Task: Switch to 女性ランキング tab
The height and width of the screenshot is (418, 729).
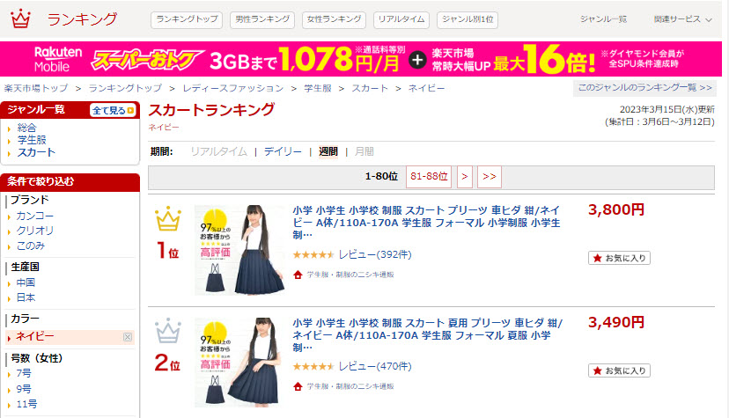Action: (x=334, y=20)
